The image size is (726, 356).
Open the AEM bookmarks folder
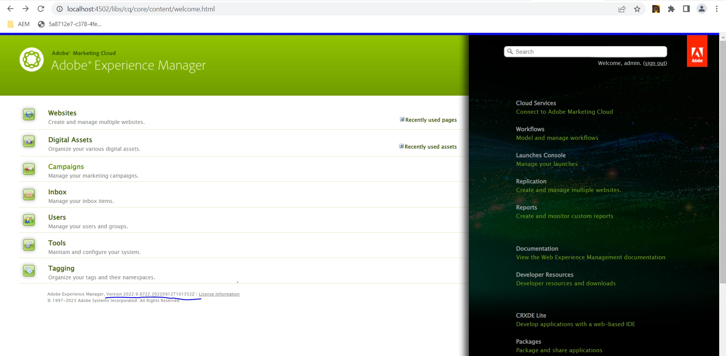19,24
